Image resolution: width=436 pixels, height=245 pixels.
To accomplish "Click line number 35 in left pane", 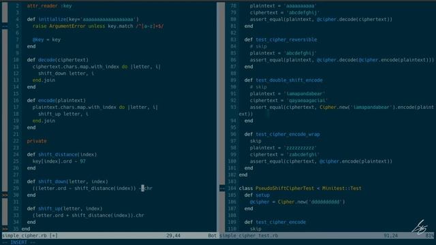I will (x=16, y=229).
